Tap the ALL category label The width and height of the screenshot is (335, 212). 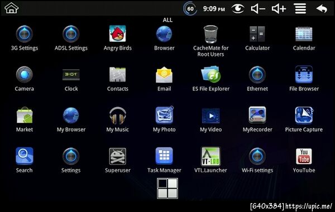click(x=167, y=20)
